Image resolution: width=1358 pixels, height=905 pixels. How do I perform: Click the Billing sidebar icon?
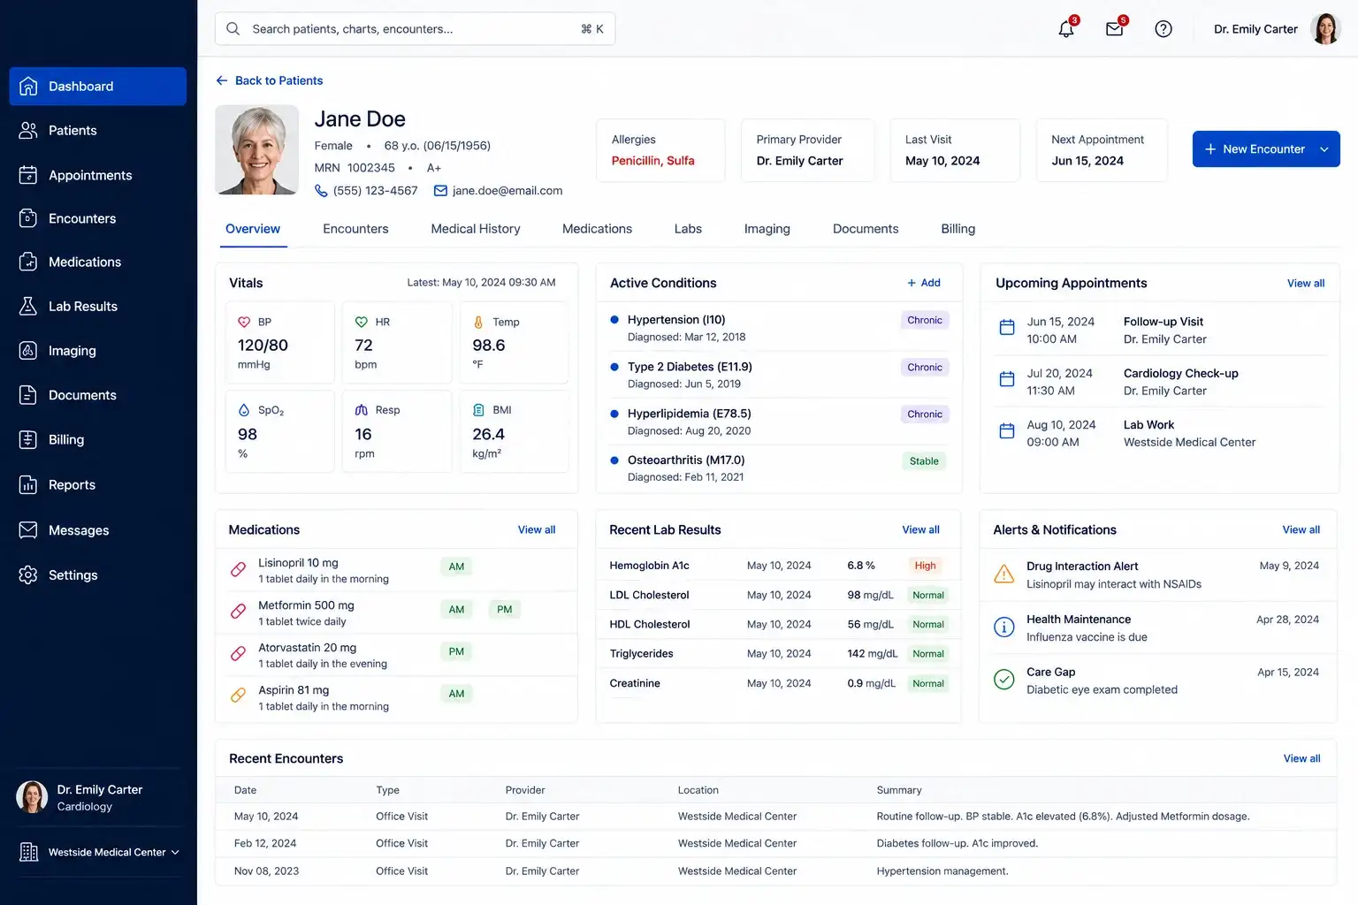pyautogui.click(x=28, y=439)
